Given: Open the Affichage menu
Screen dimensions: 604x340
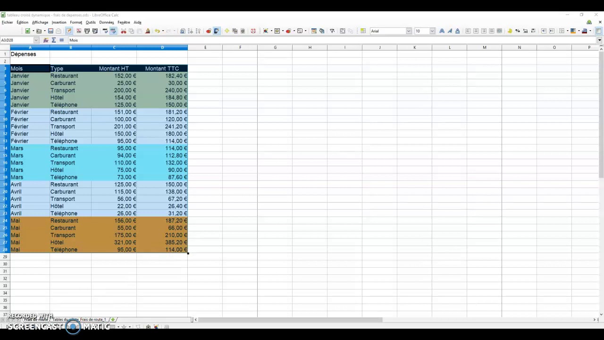Looking at the screenshot, I should (x=40, y=22).
